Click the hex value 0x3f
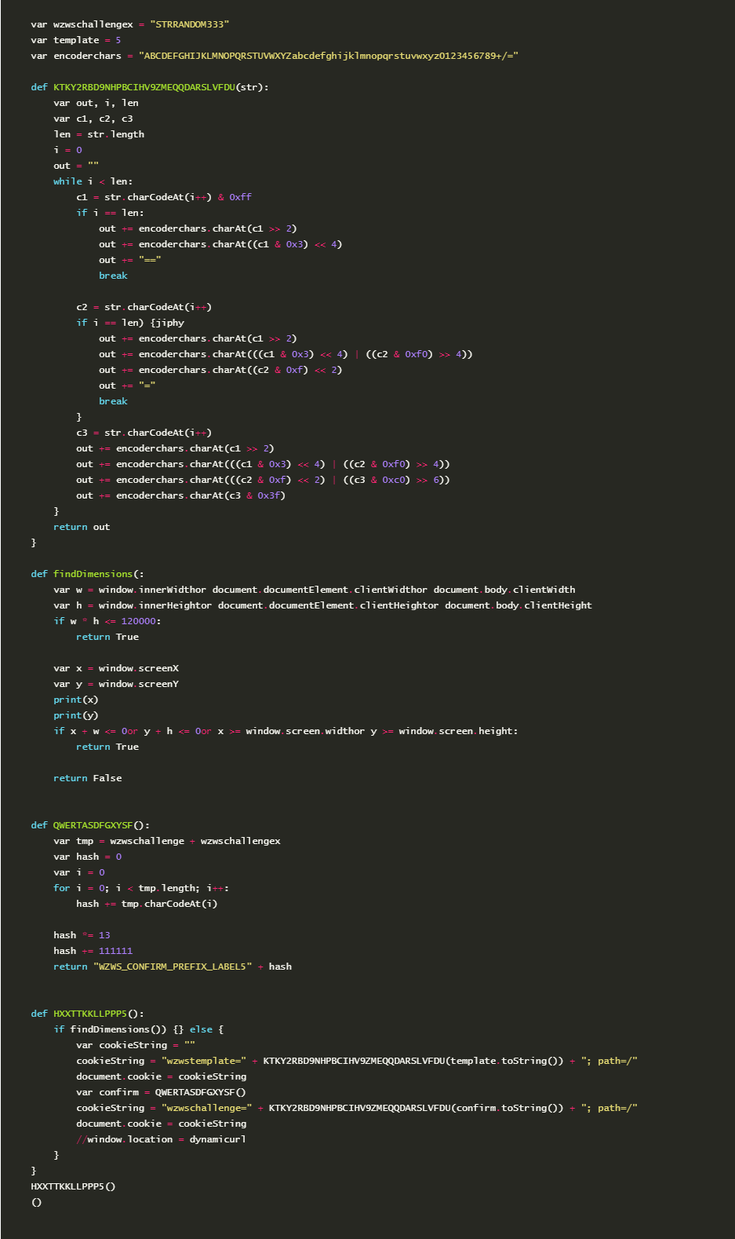 (271, 495)
